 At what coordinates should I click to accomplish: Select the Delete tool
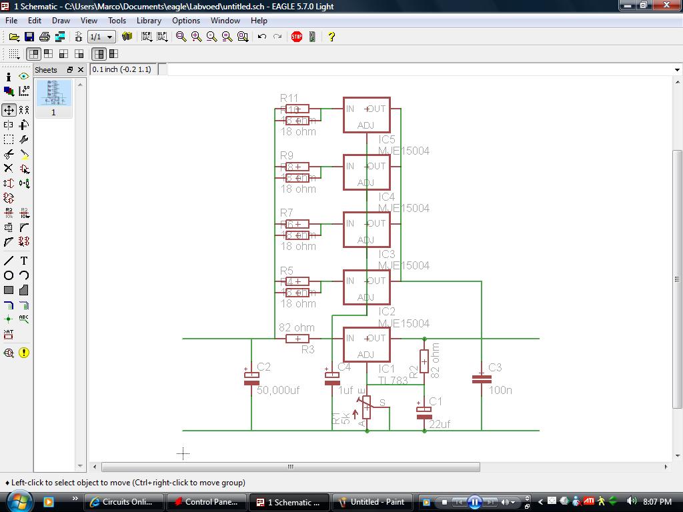tap(9, 169)
